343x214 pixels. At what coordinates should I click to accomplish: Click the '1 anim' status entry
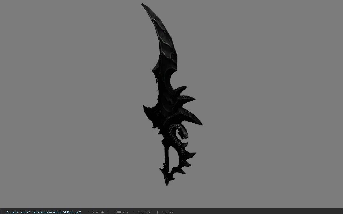point(167,212)
